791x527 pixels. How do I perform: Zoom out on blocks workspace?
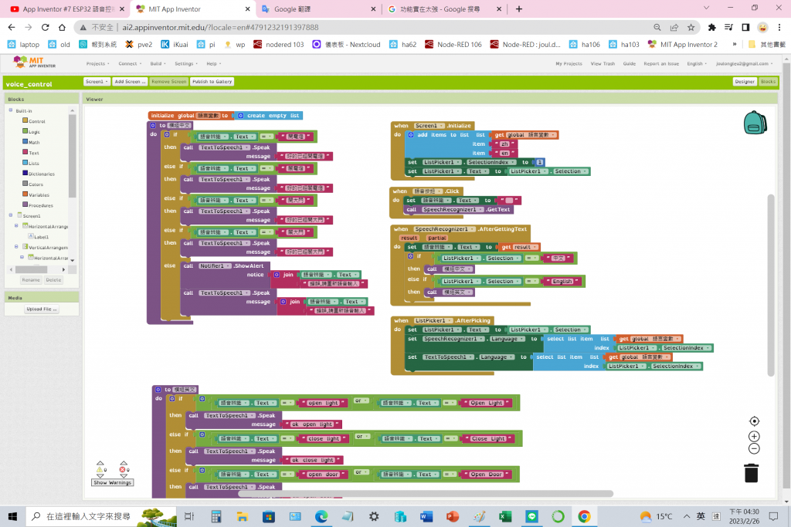point(754,448)
